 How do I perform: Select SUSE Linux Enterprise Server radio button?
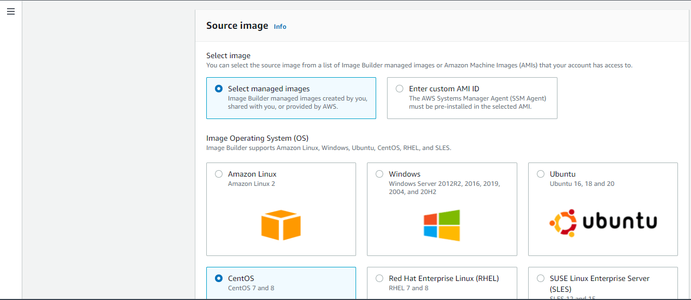click(541, 278)
